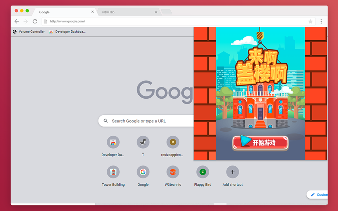The image size is (338, 211).
Task: Open the Developer Dashboard bookmark
Action: [x=67, y=32]
